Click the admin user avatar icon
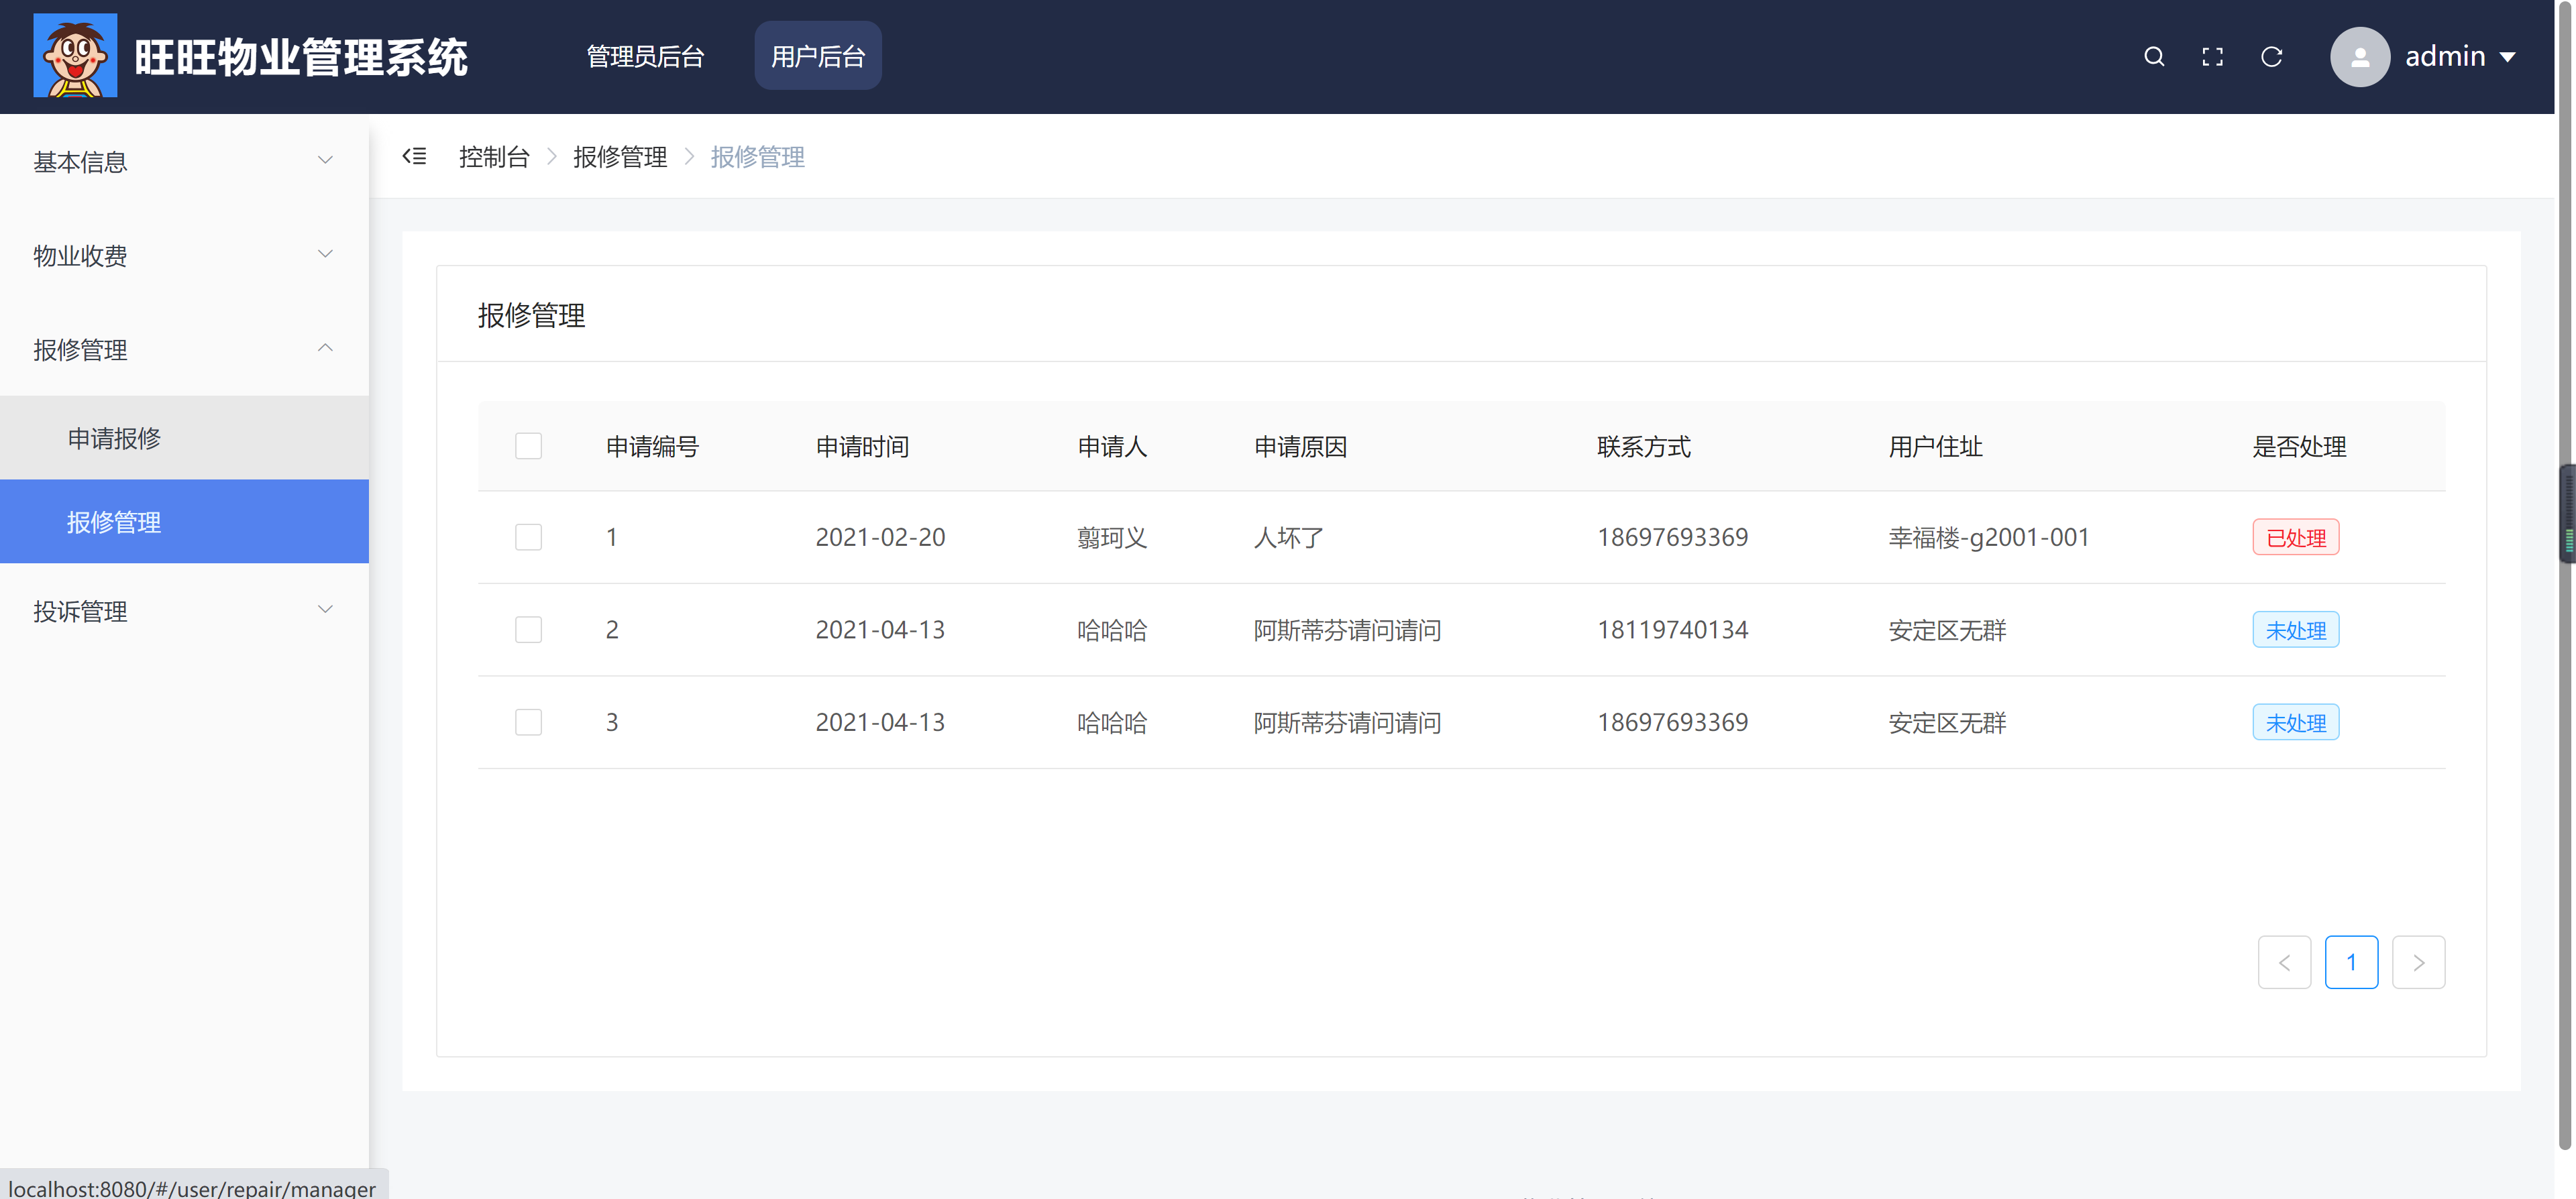This screenshot has height=1199, width=2576. (x=2359, y=57)
